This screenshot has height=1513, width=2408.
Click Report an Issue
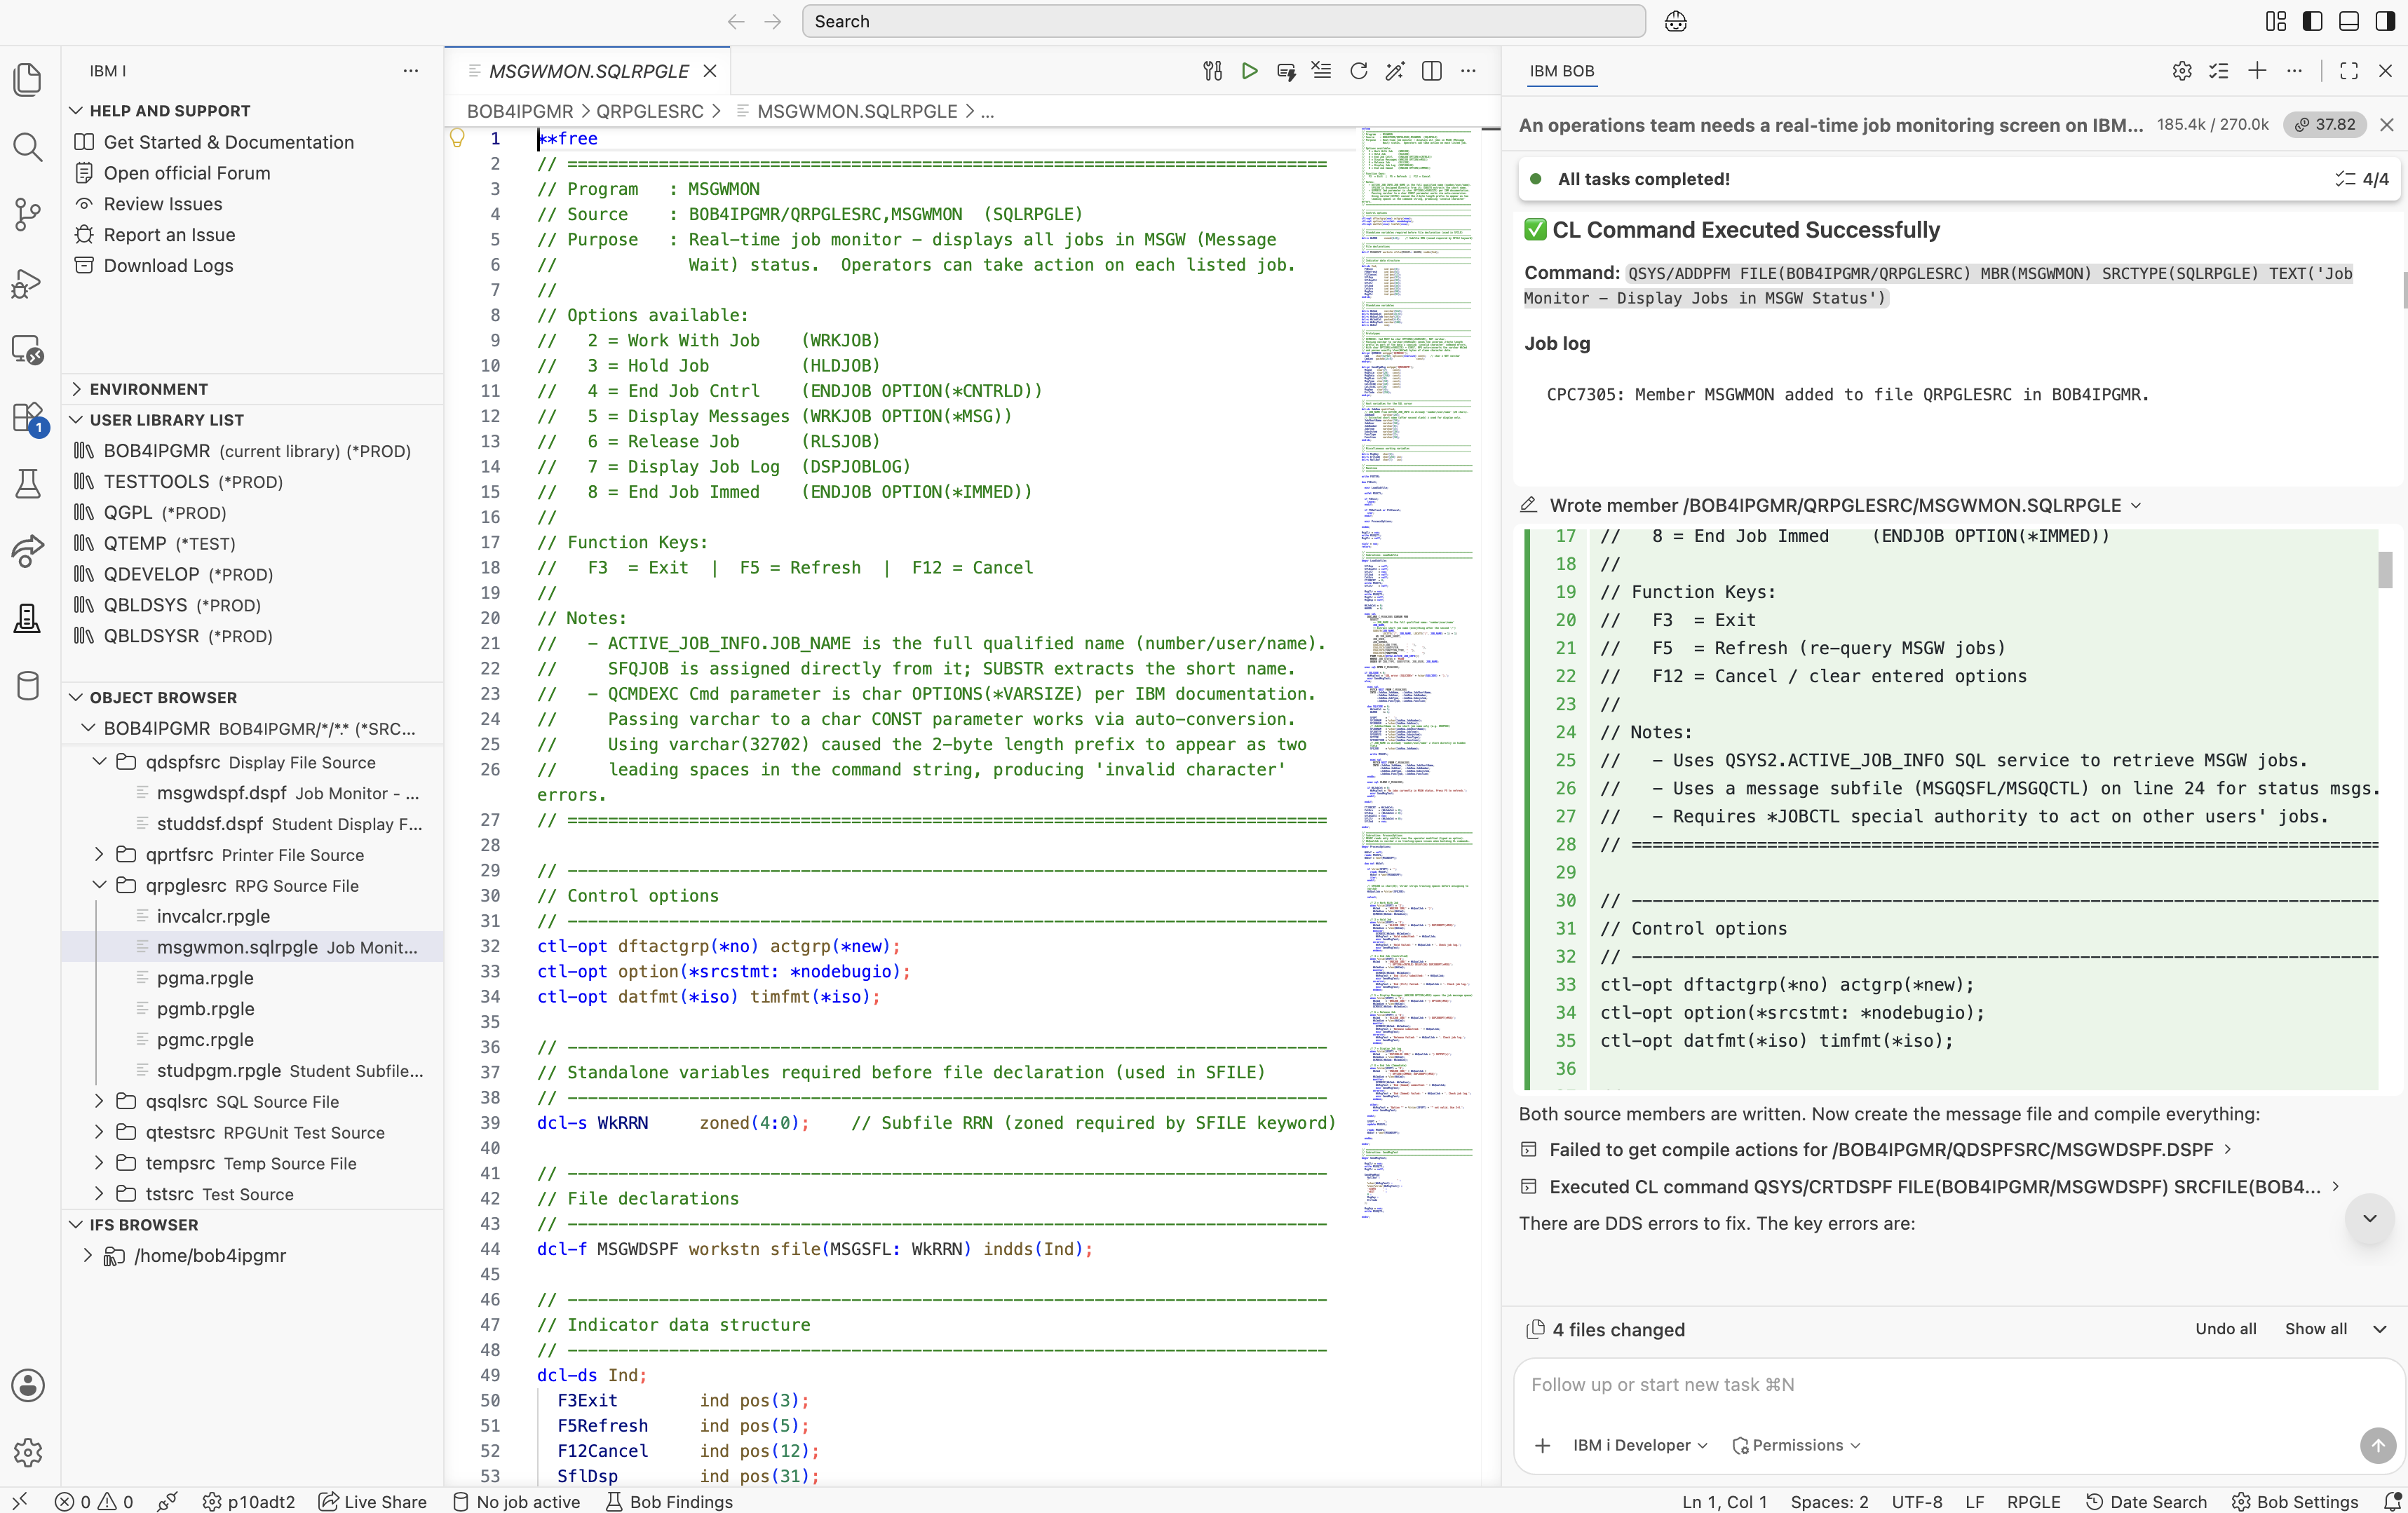(170, 235)
